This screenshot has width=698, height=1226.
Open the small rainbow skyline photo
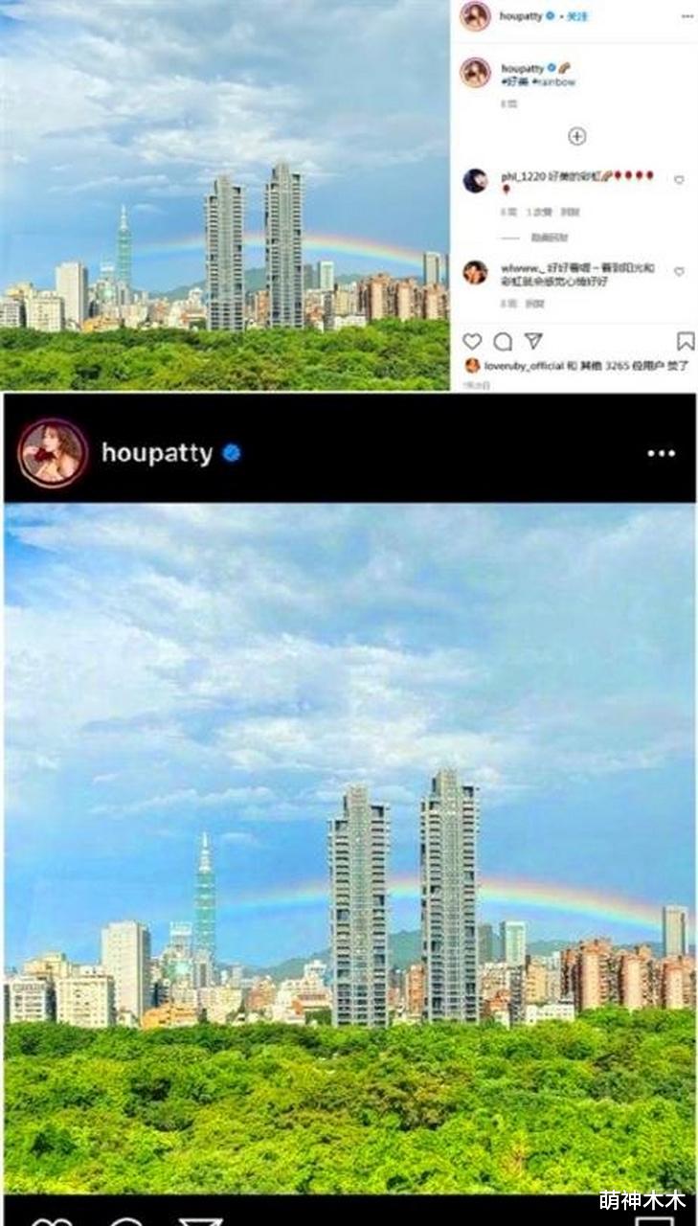224,194
